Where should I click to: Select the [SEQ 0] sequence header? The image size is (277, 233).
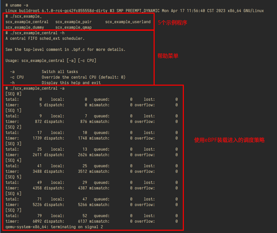tap(13, 94)
